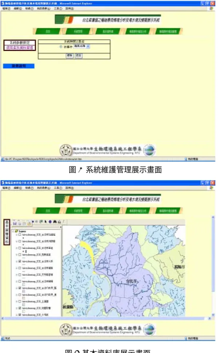
Task: Click the yellow folder icon in map toolbar
Action: pyautogui.click(x=29, y=223)
